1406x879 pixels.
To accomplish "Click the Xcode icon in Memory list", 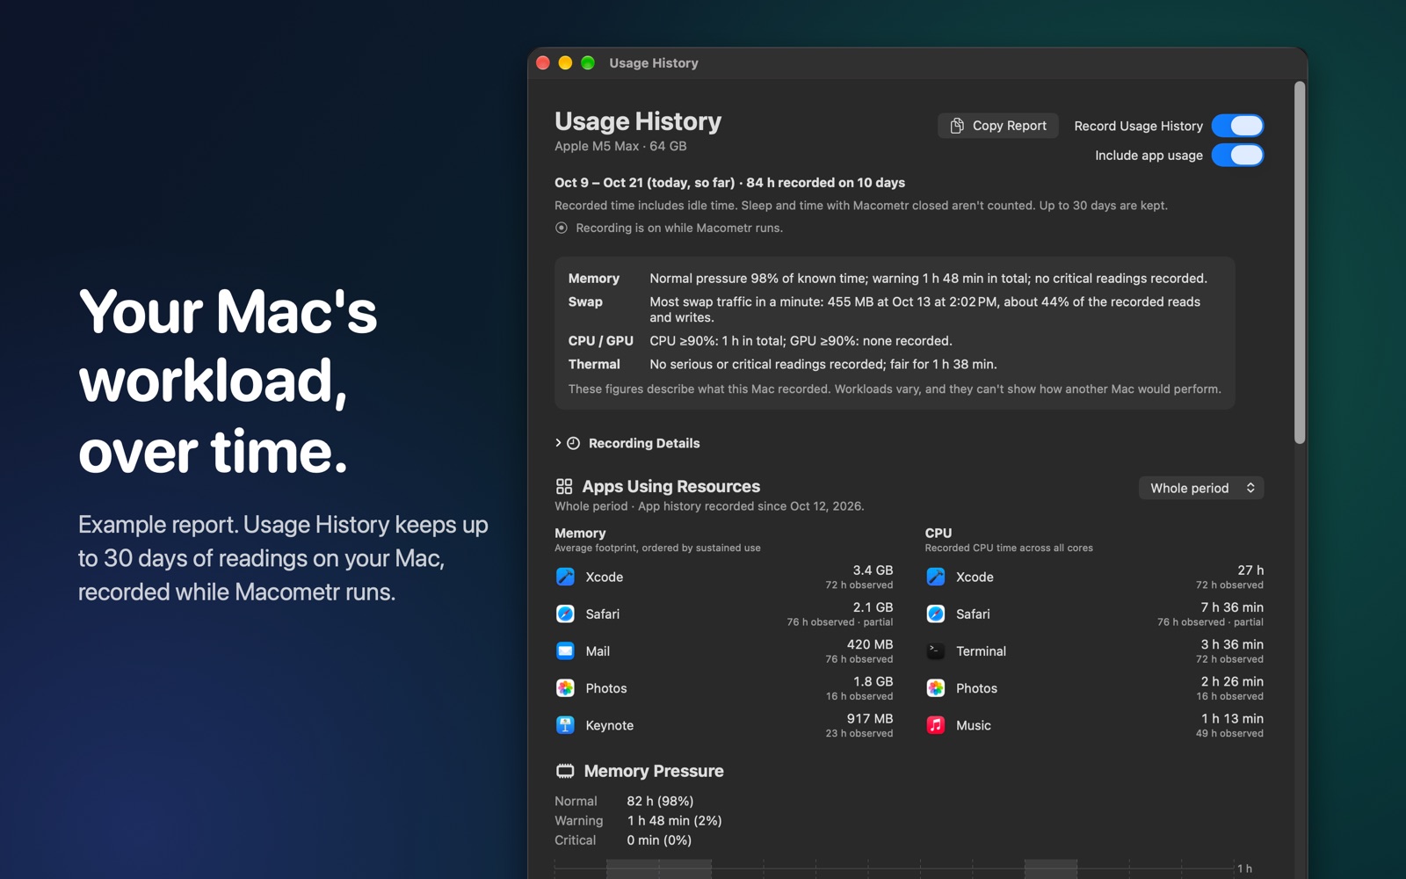I will pyautogui.click(x=565, y=577).
